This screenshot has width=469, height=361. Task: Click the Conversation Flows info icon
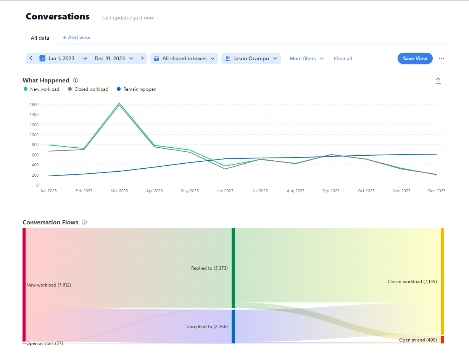coord(84,222)
